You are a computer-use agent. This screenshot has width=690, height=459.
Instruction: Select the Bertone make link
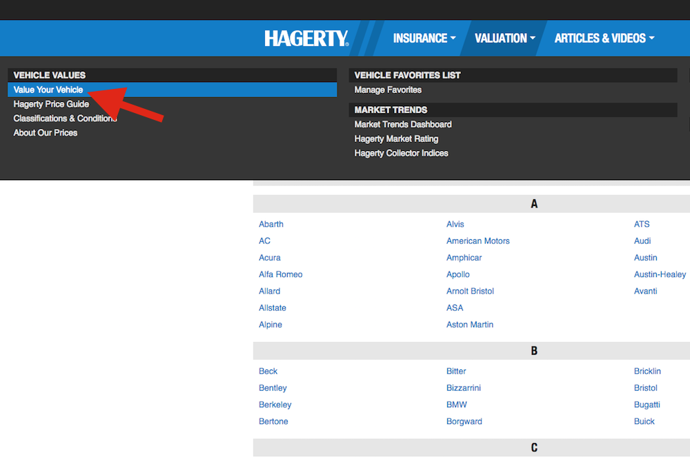tap(273, 421)
